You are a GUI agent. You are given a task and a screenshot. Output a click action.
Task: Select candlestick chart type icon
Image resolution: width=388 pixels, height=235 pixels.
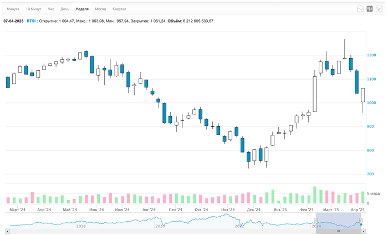tap(370, 9)
